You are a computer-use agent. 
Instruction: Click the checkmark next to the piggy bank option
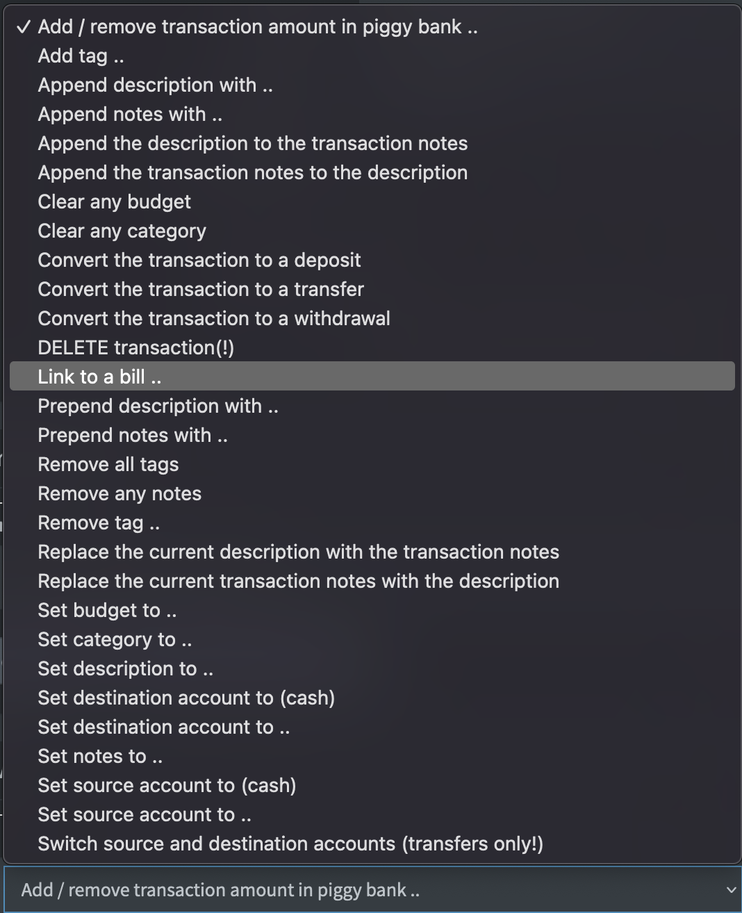[x=24, y=26]
